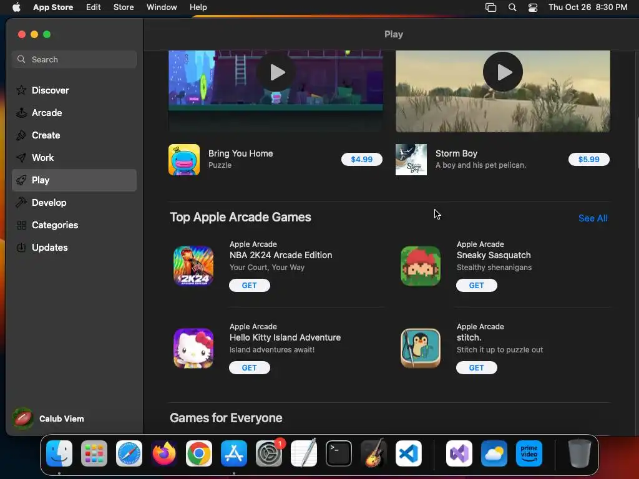This screenshot has height=479, width=639.
Task: Open Visual Studio from the Dock
Action: (x=459, y=453)
